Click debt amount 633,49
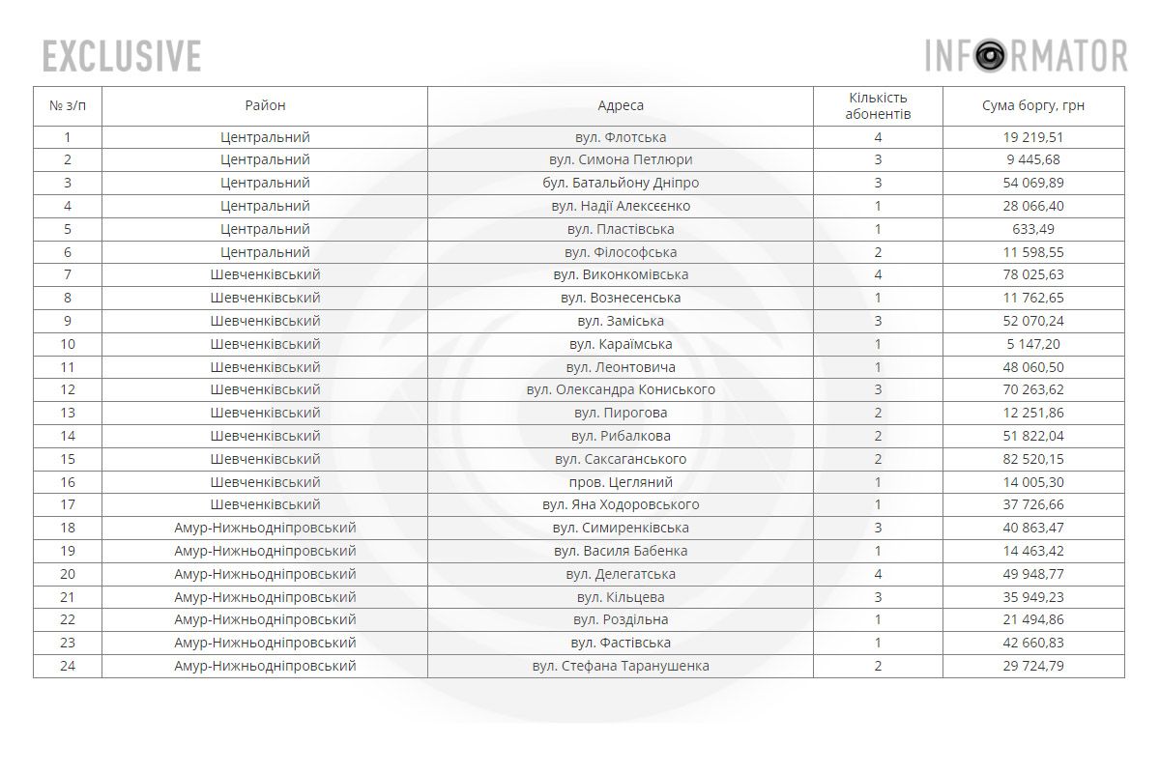Screen dimensions: 1160x773 1033,229
